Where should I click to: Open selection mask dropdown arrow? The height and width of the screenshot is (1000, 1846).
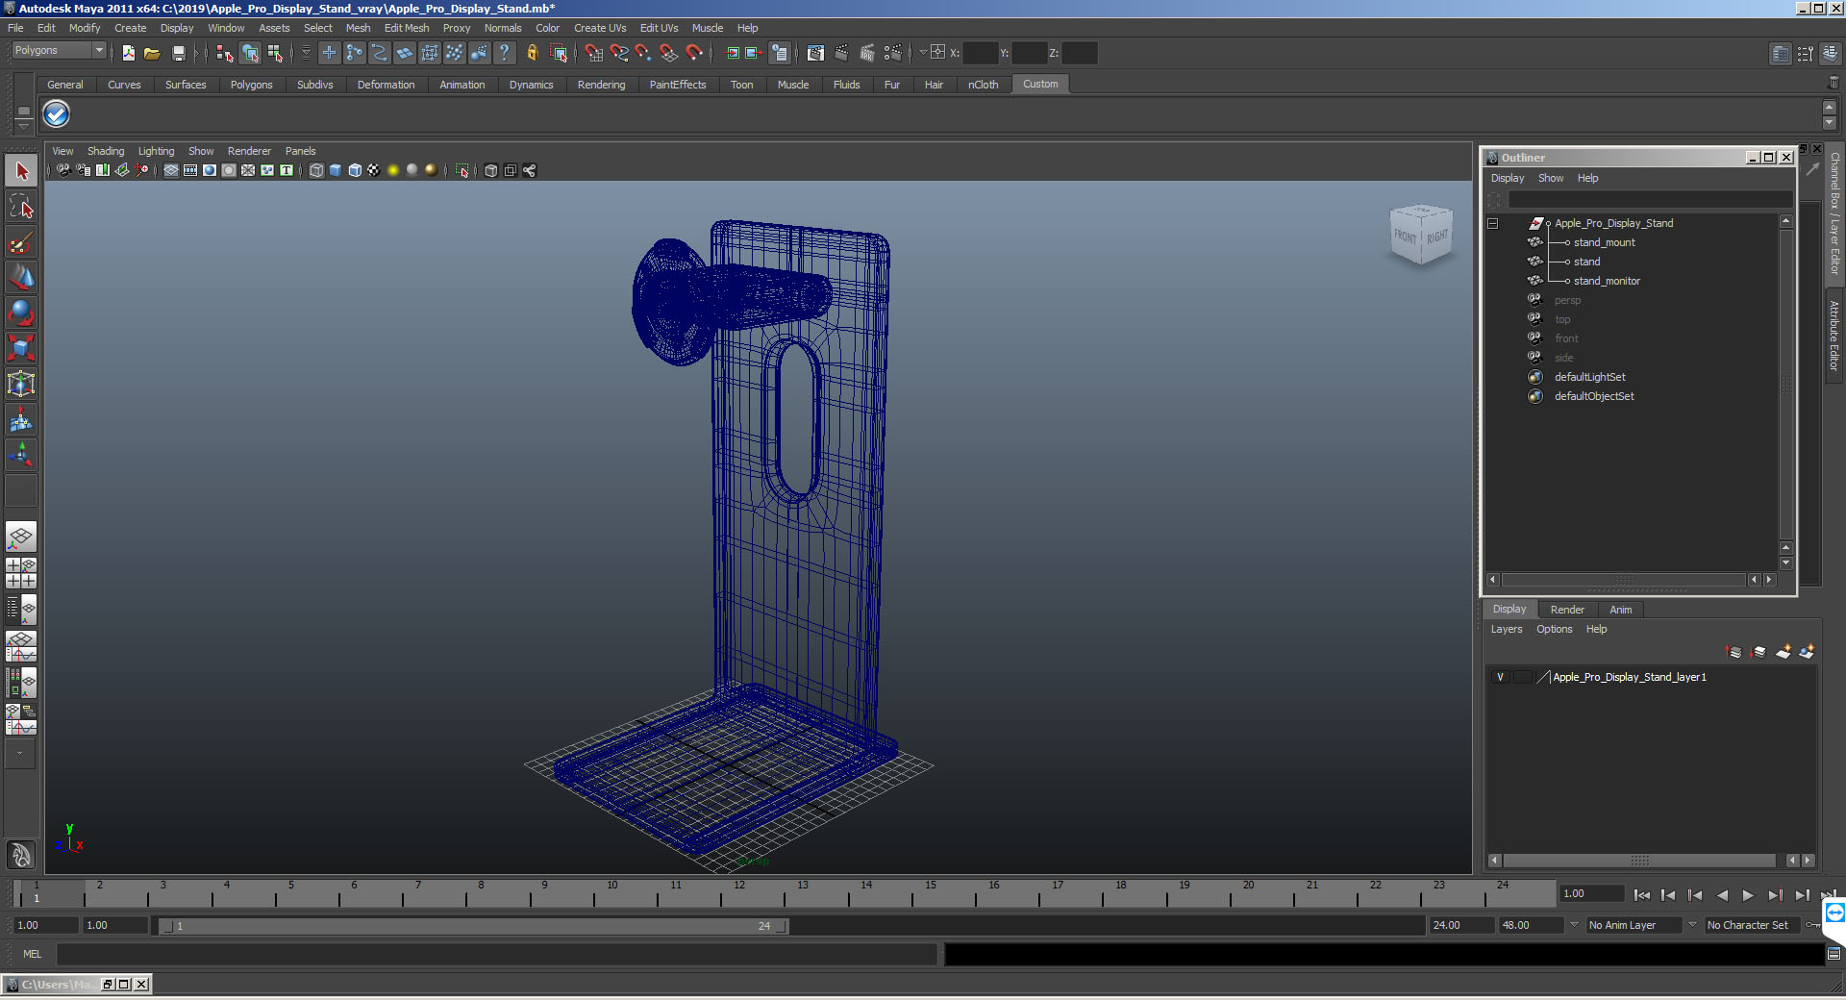[306, 53]
